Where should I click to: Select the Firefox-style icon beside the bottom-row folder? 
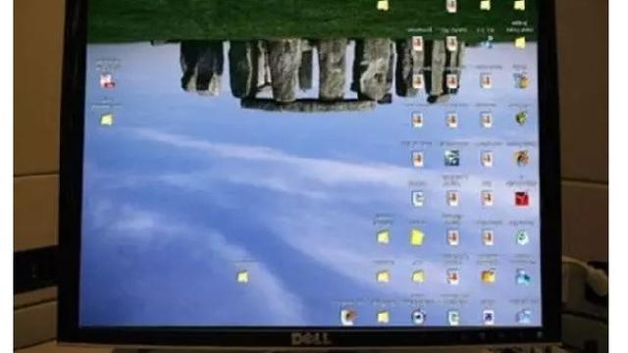tap(348, 317)
